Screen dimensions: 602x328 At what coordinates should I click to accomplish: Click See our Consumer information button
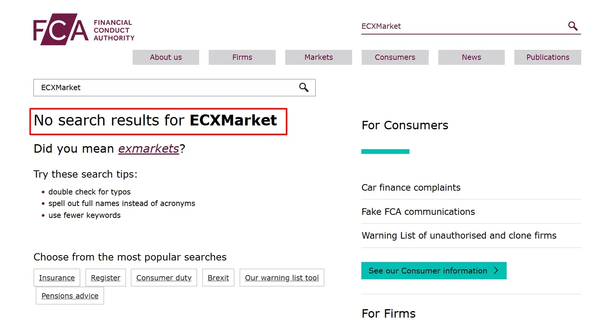click(x=427, y=270)
